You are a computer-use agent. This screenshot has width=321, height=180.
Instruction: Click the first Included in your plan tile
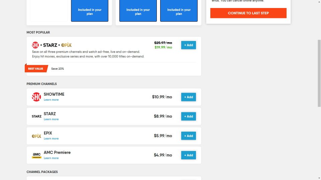(x=90, y=12)
